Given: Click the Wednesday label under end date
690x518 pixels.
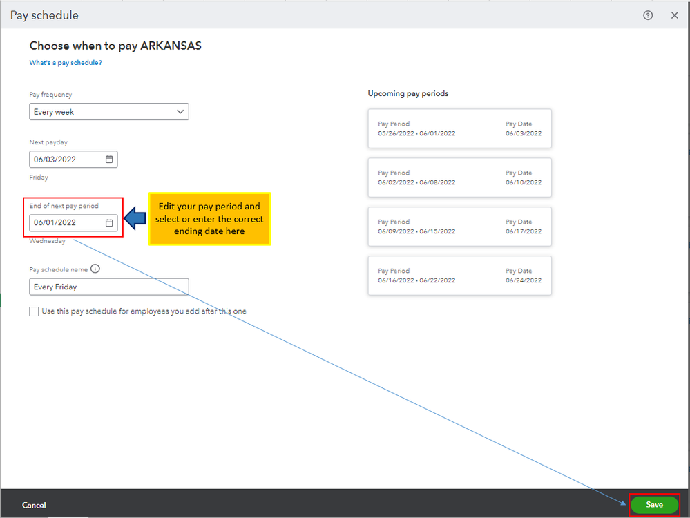Looking at the screenshot, I should 47,241.
